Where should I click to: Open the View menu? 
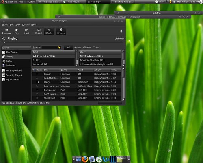click(18, 24)
